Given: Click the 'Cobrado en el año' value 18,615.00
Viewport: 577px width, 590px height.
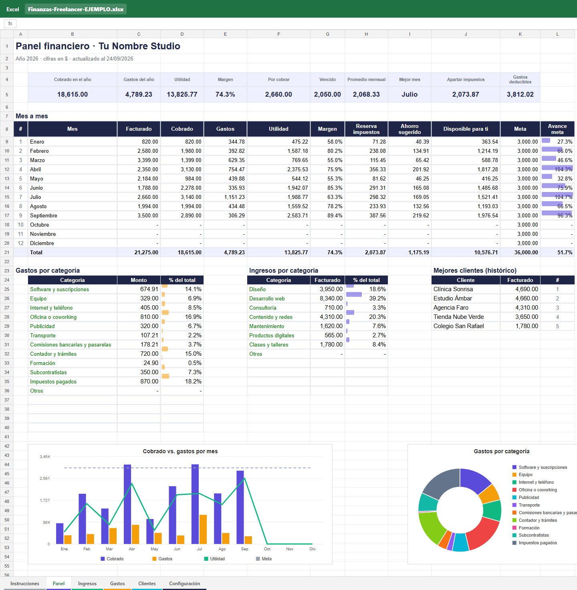Looking at the screenshot, I should 73,94.
